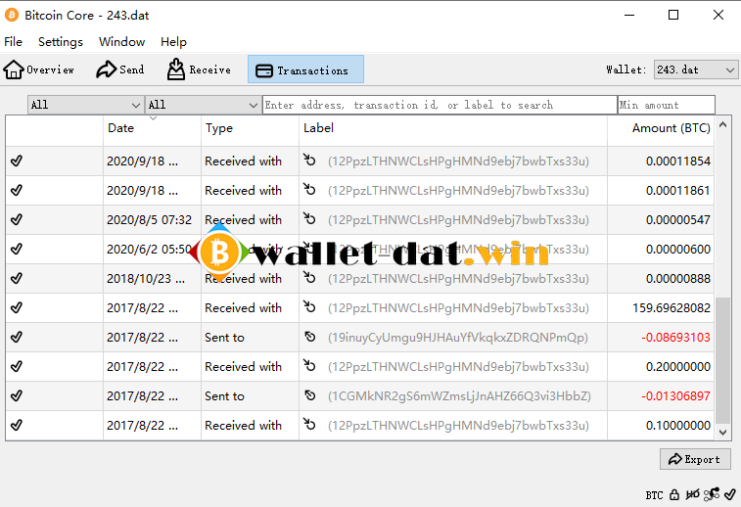Click received-arrow icon in 0.10000000 row
The height and width of the screenshot is (507, 741).
click(309, 424)
